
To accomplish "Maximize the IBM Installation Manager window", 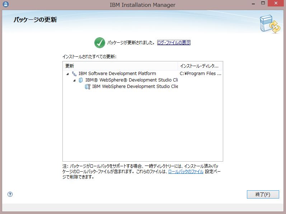I will [x=263, y=3].
